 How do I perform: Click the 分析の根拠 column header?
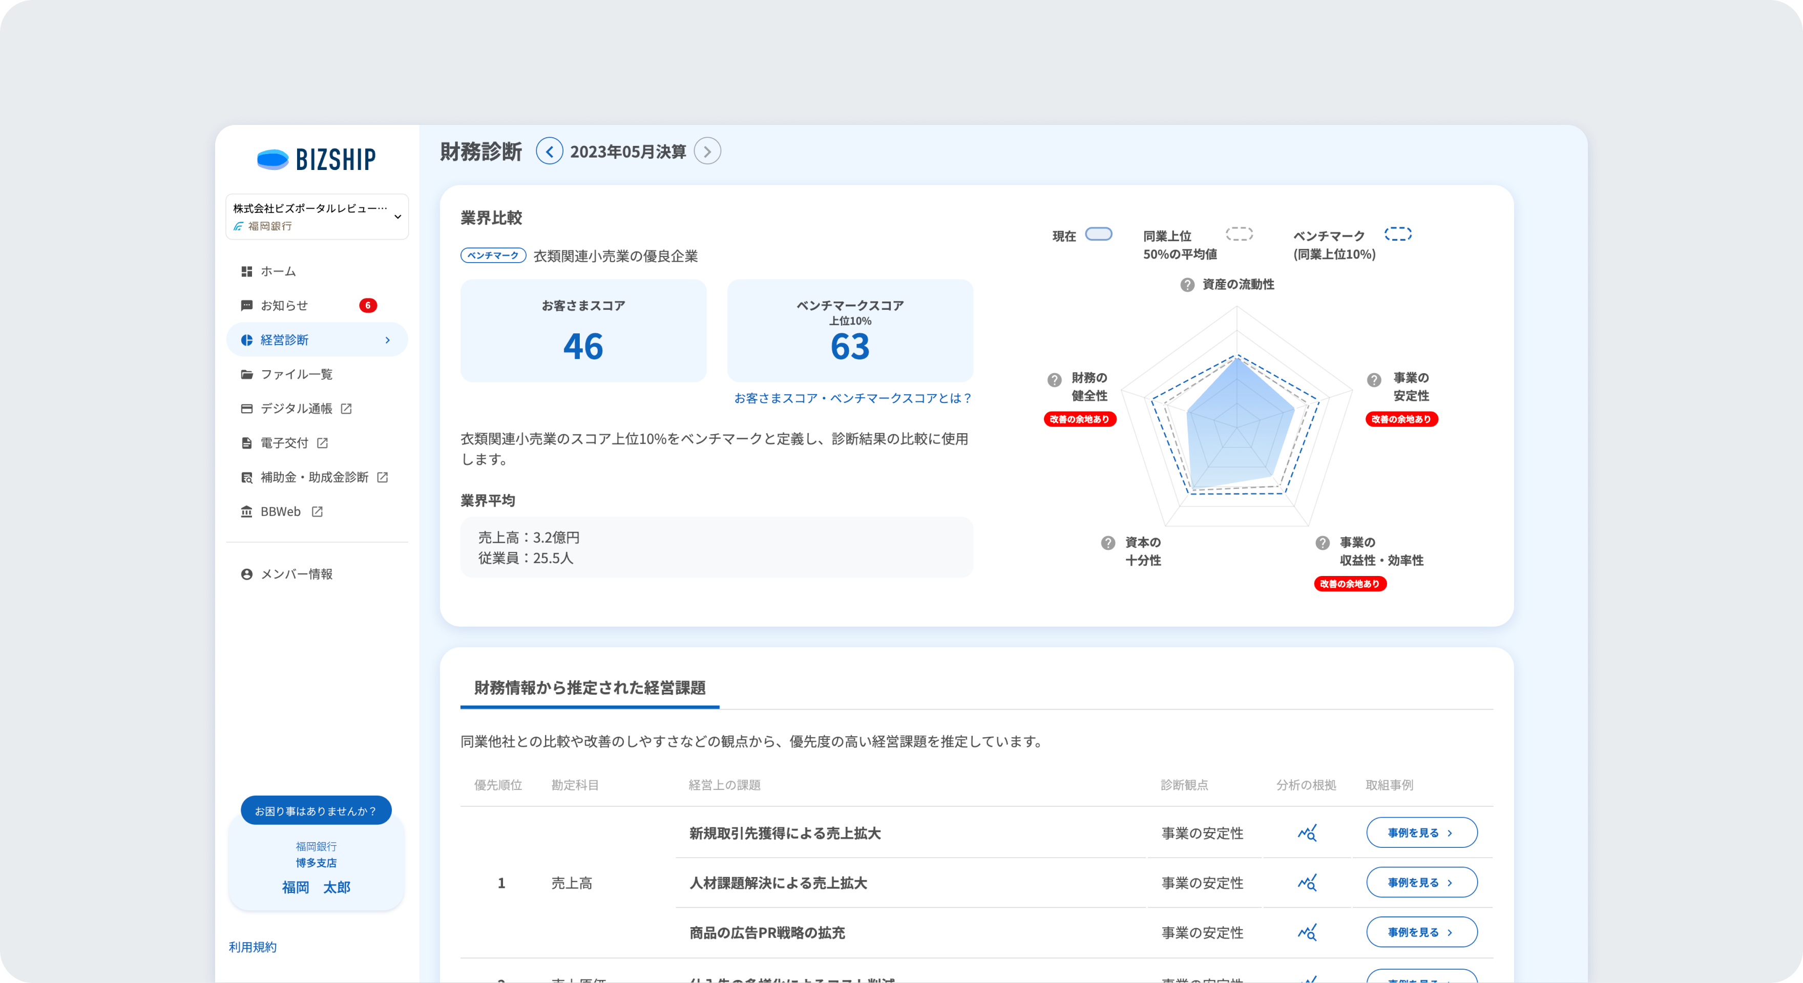point(1305,785)
